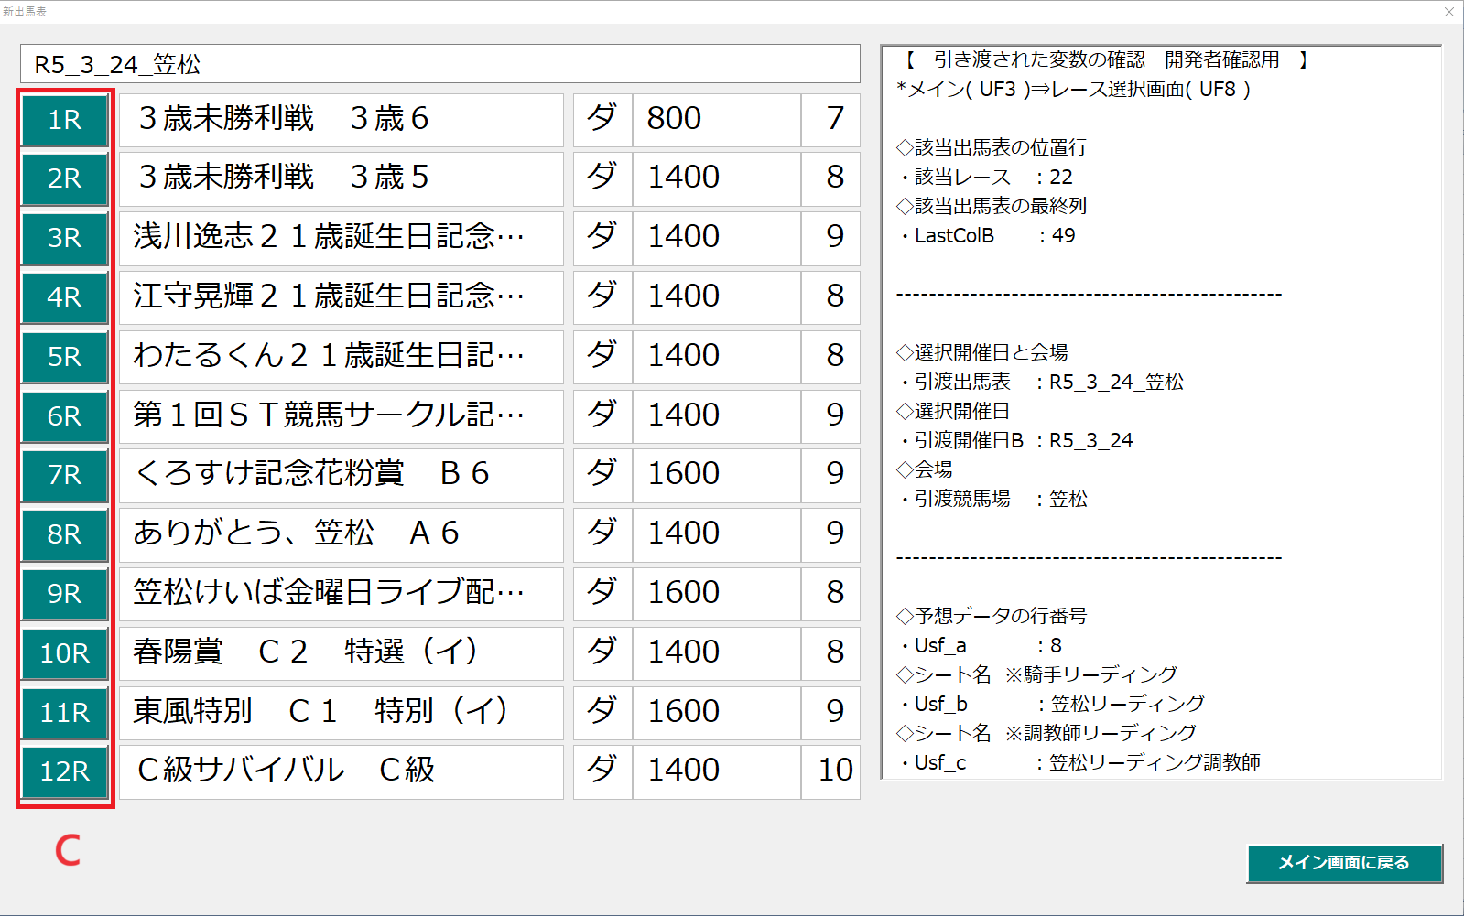Click the ありがとう、笠松 A6 race name
Image resolution: width=1464 pixels, height=916 pixels.
pos(341,533)
